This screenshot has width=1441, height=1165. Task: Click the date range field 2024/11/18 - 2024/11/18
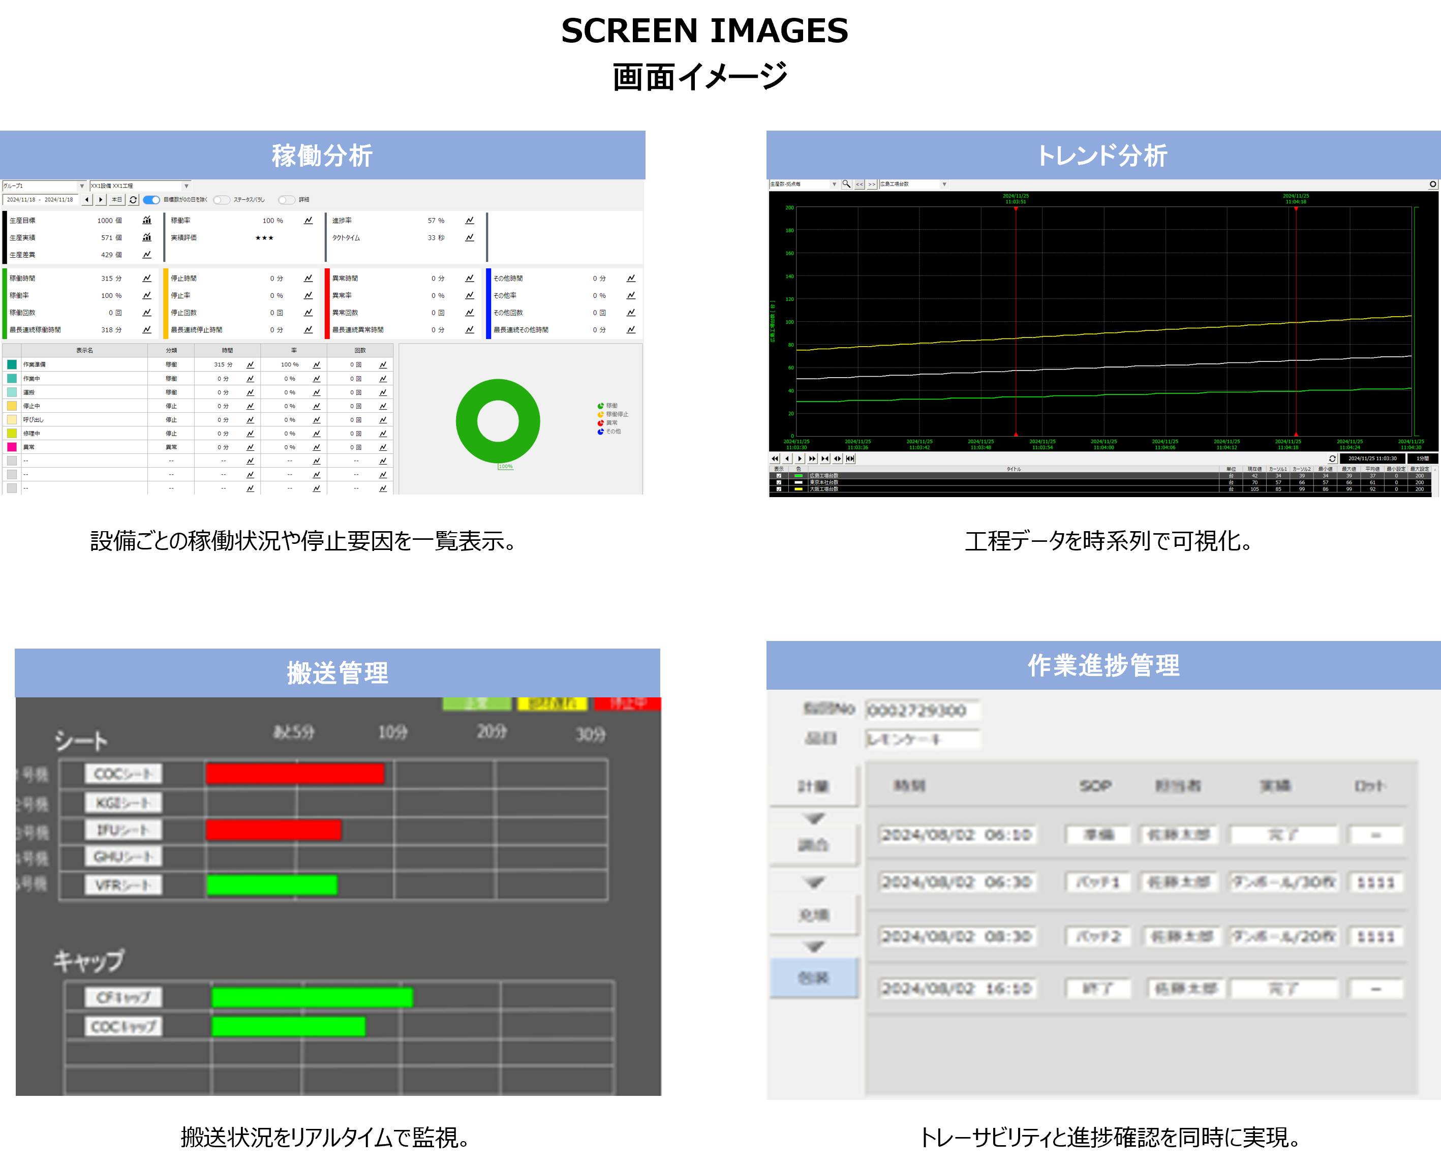pyautogui.click(x=40, y=199)
